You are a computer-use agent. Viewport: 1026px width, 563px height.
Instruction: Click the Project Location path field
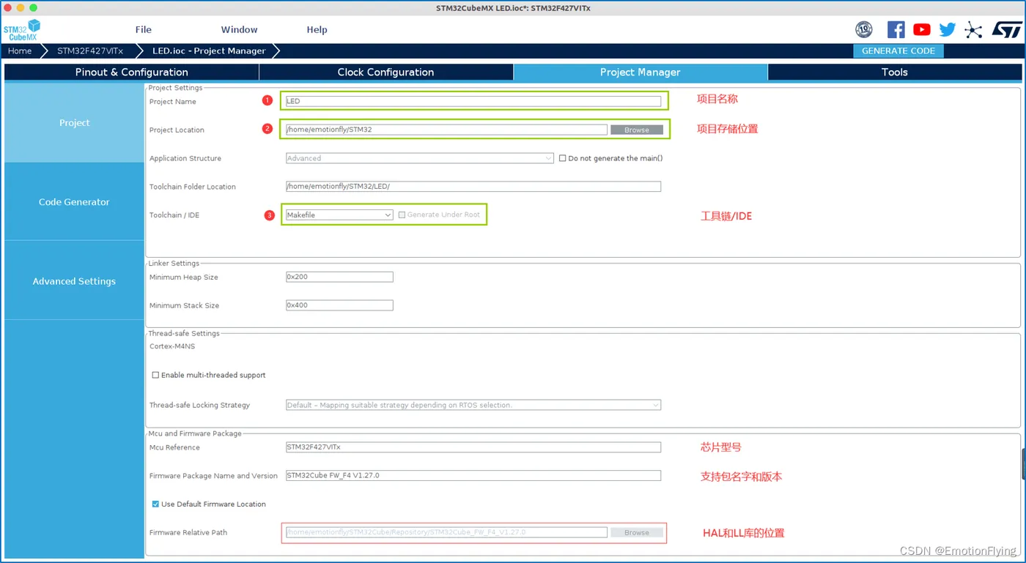[x=446, y=130]
